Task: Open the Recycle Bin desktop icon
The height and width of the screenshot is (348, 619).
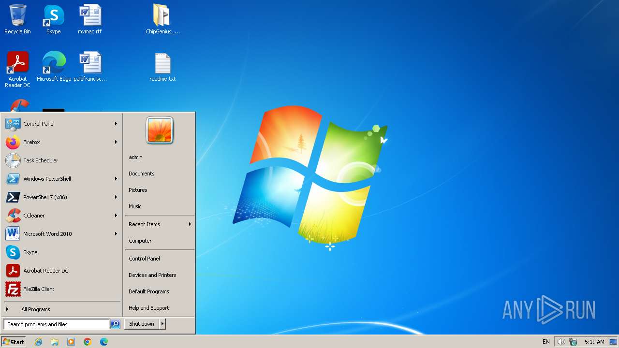Action: pos(17,19)
